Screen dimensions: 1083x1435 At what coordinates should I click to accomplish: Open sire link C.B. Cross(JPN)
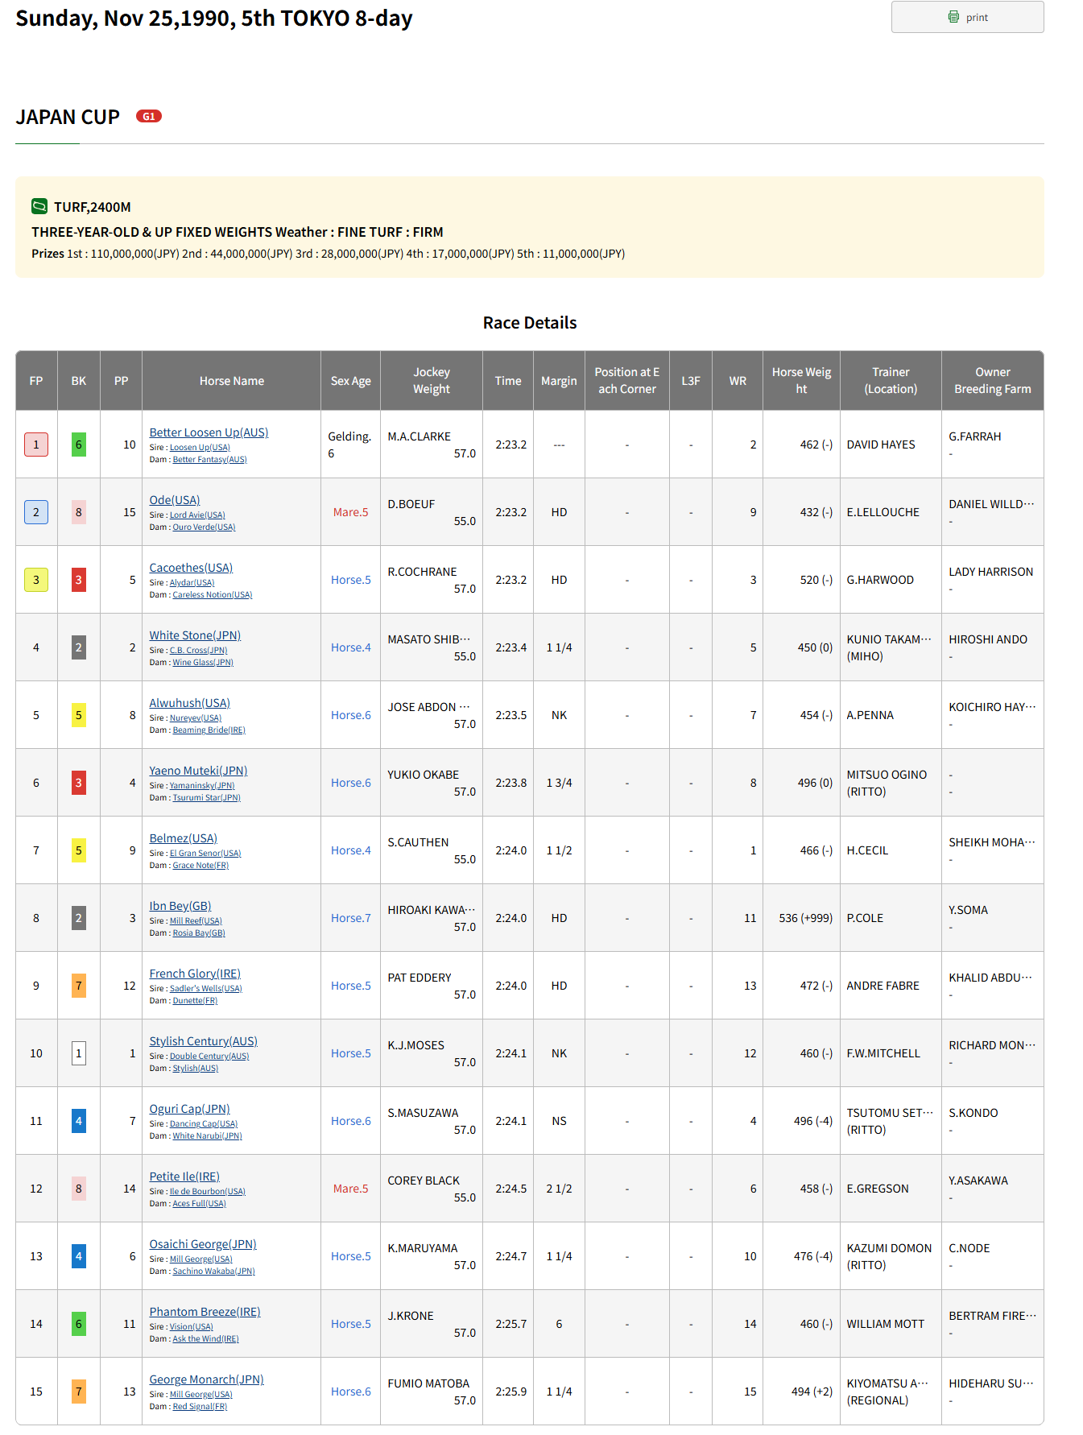point(198,651)
